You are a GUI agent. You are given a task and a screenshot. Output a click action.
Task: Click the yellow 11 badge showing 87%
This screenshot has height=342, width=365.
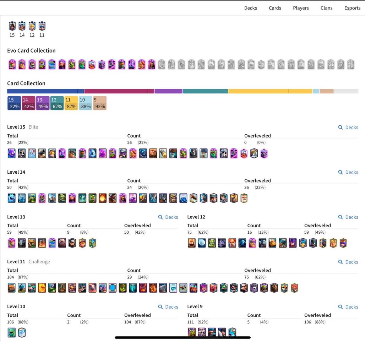coord(71,103)
